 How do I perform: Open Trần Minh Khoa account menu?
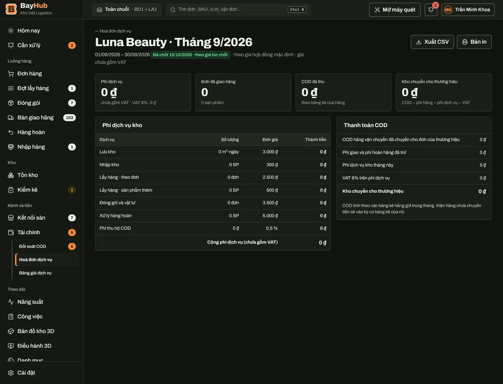point(468,10)
